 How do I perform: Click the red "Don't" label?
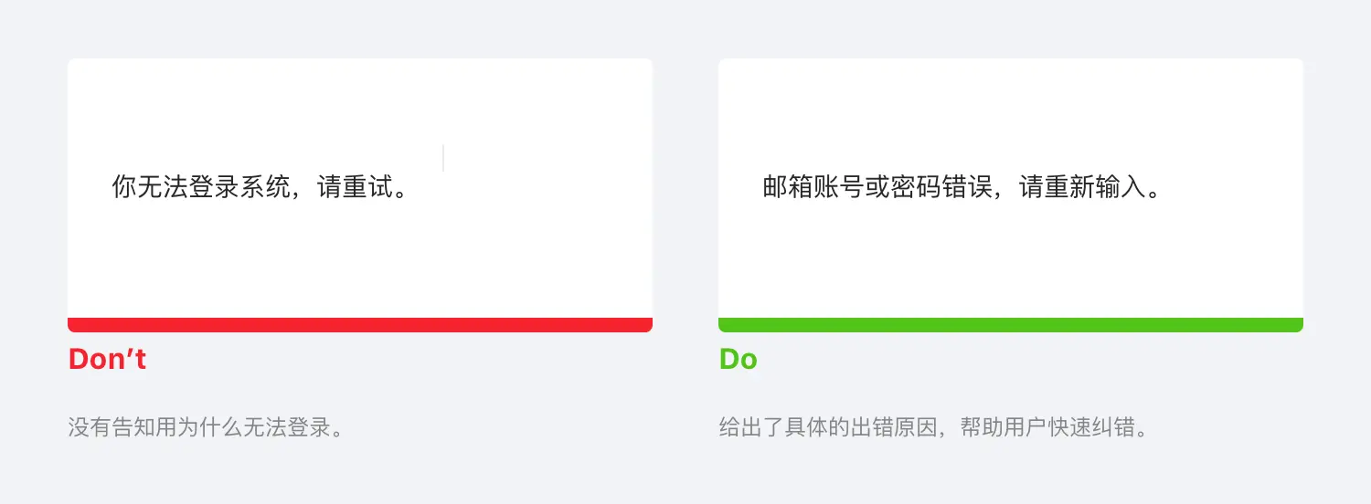pos(107,360)
